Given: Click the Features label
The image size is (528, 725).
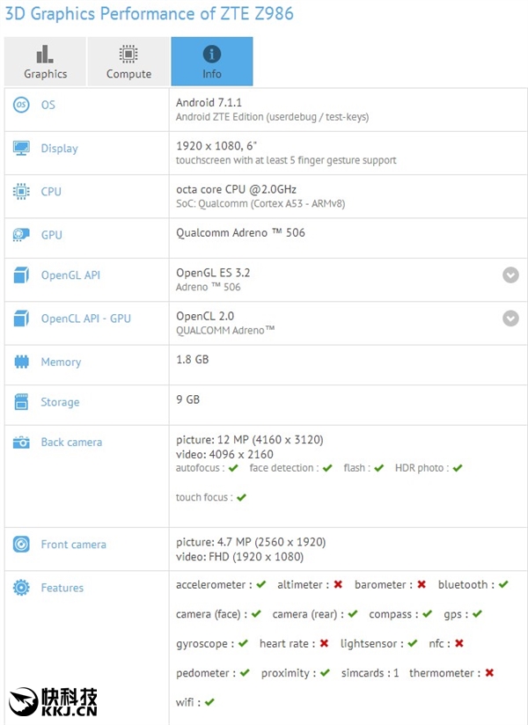Looking at the screenshot, I should click(62, 588).
